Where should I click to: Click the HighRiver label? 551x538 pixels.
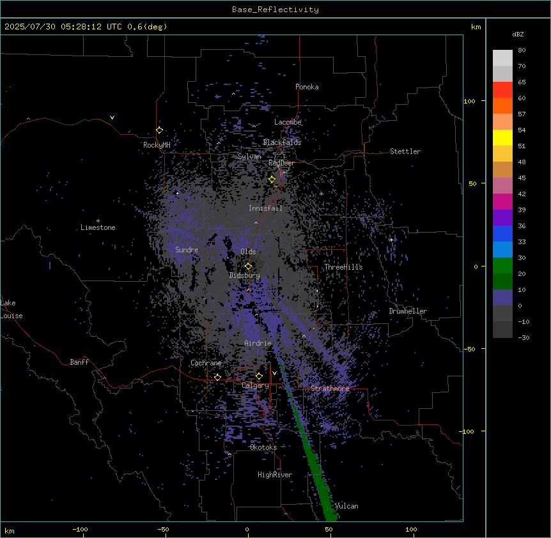(275, 475)
